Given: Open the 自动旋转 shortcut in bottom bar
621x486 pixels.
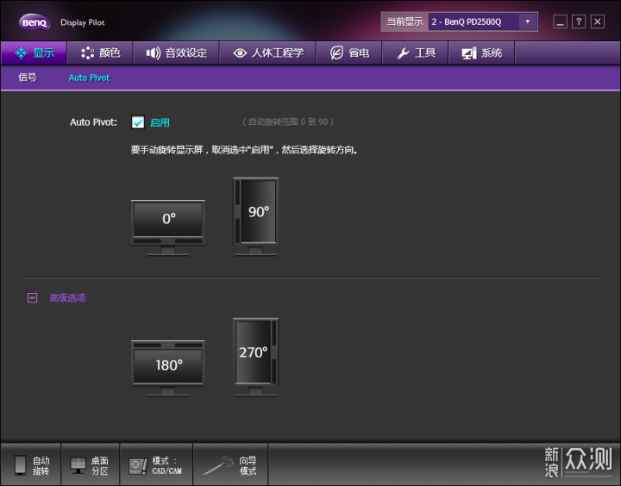Looking at the screenshot, I should pos(31,465).
